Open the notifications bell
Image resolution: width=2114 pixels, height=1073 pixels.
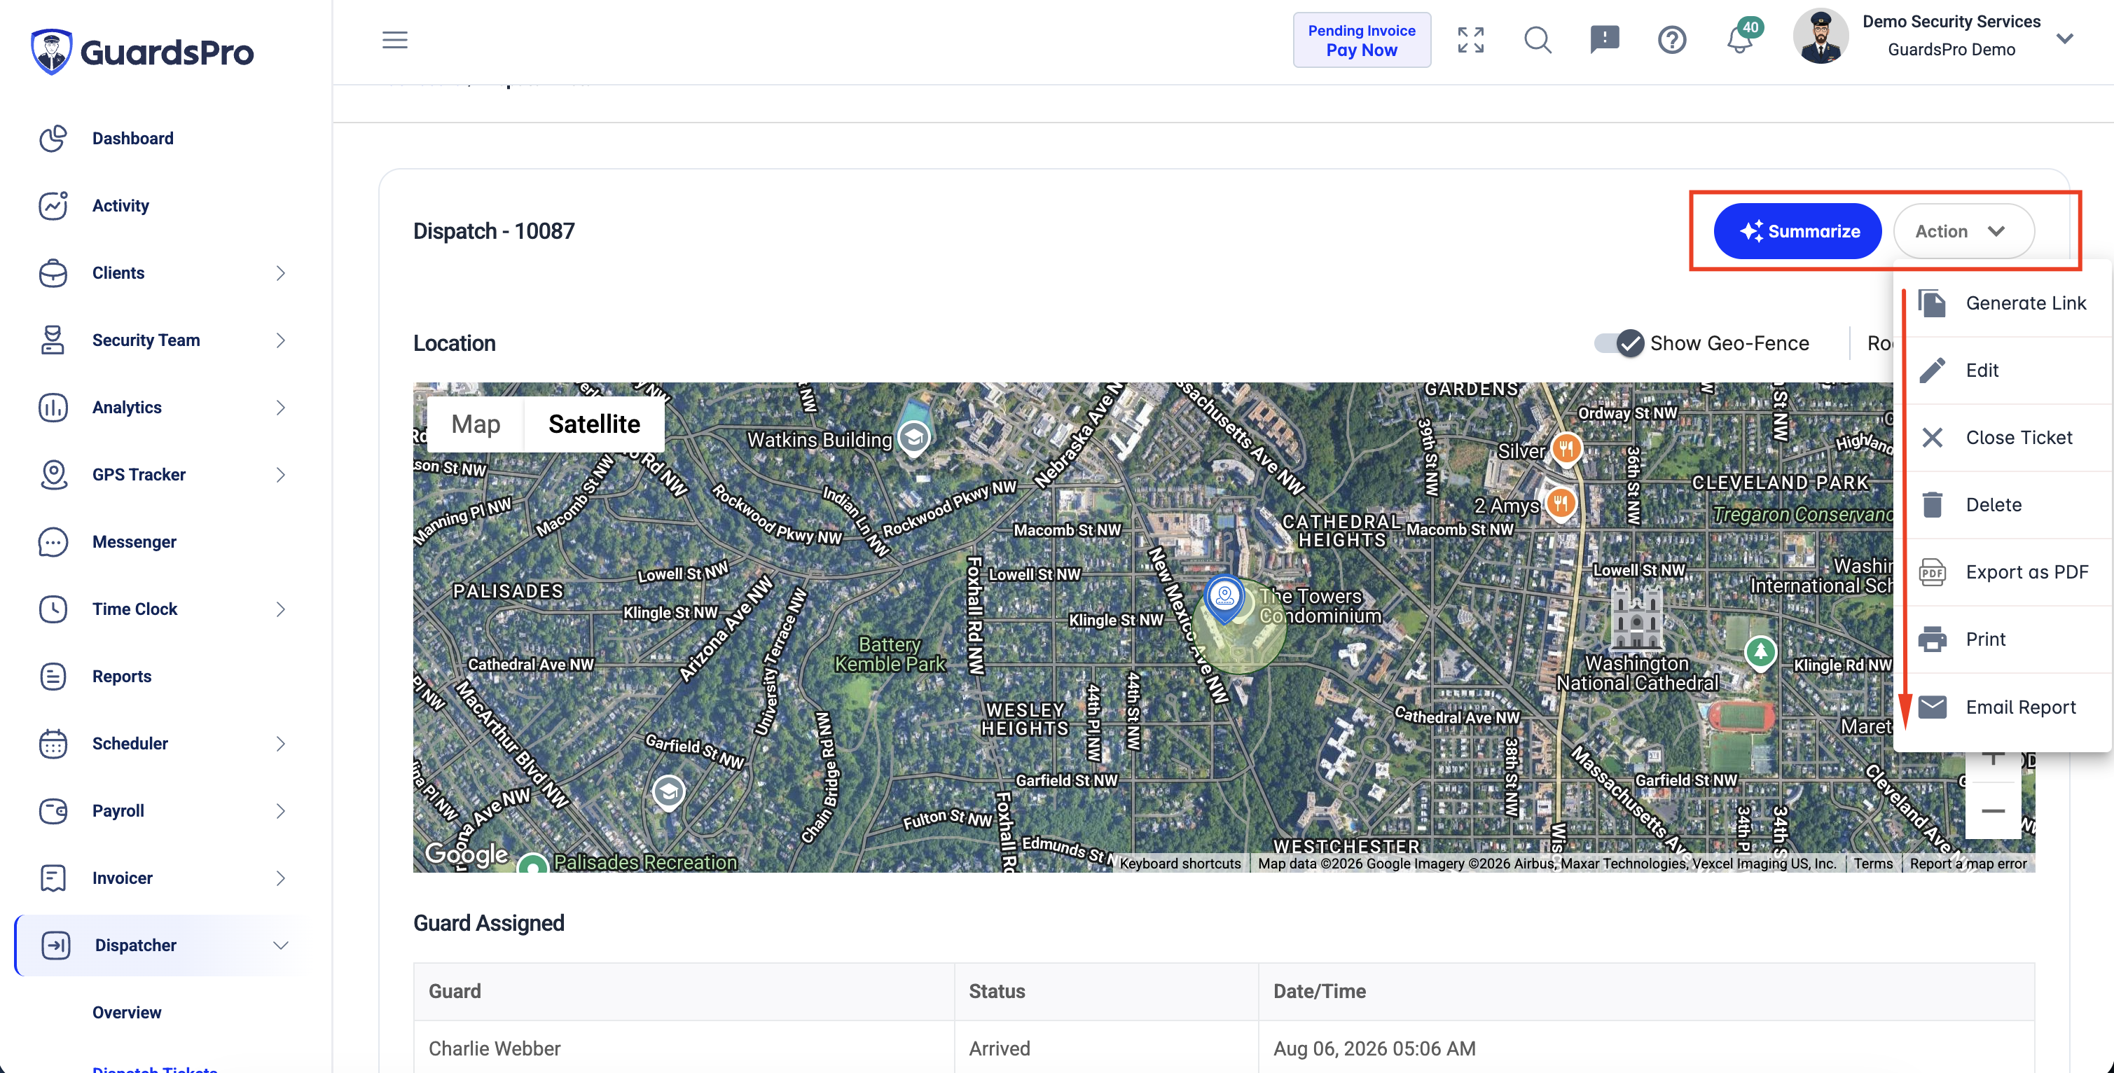tap(1740, 38)
